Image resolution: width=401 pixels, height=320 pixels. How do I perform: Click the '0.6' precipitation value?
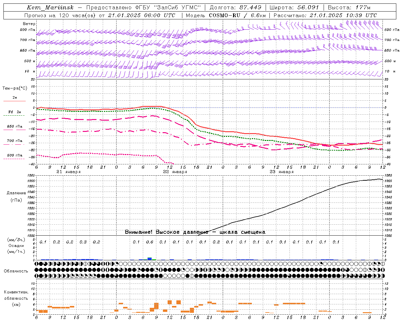click(150, 242)
